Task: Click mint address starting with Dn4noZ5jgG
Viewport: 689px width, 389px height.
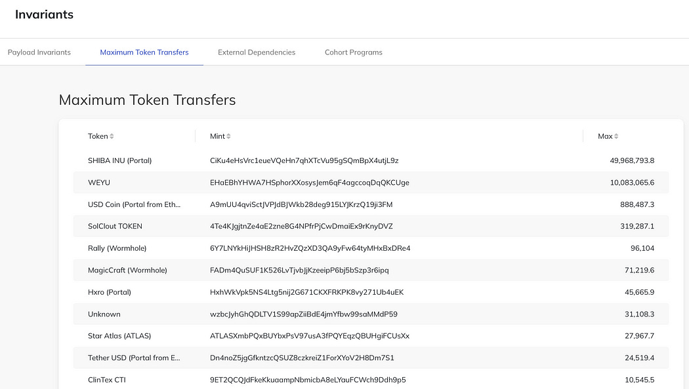Action: pyautogui.click(x=302, y=358)
